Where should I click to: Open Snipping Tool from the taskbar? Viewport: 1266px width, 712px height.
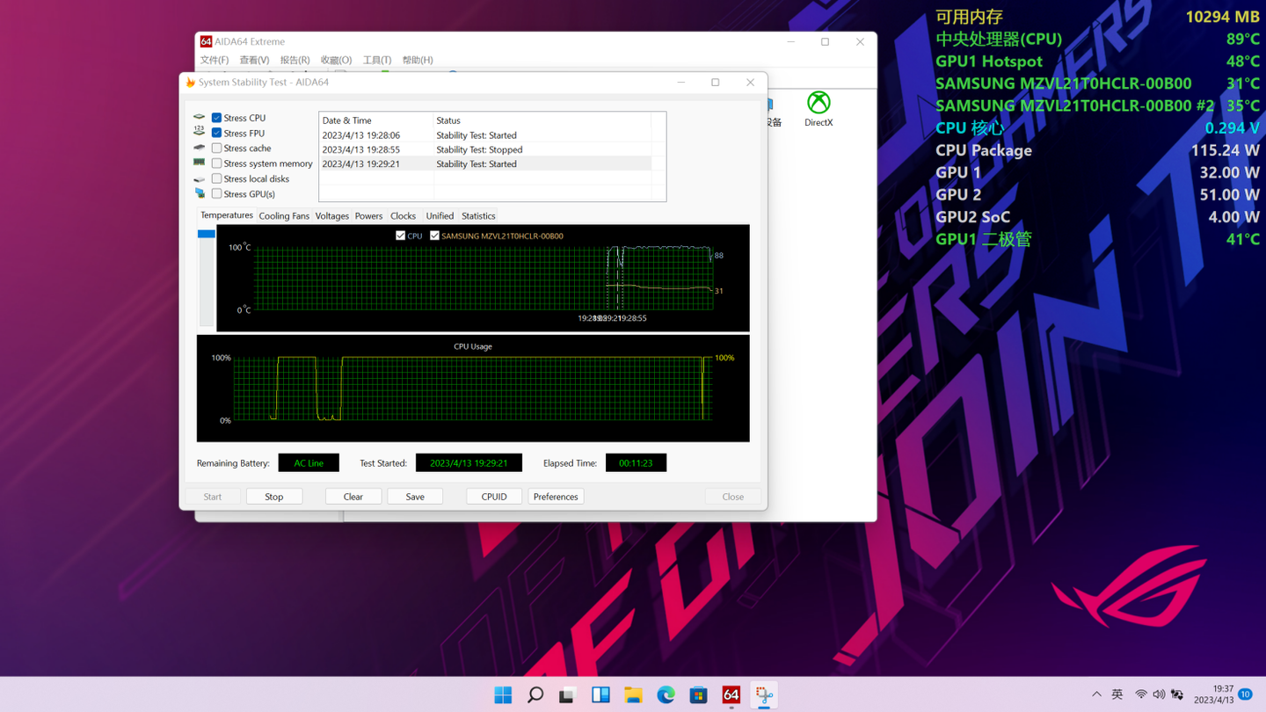764,695
